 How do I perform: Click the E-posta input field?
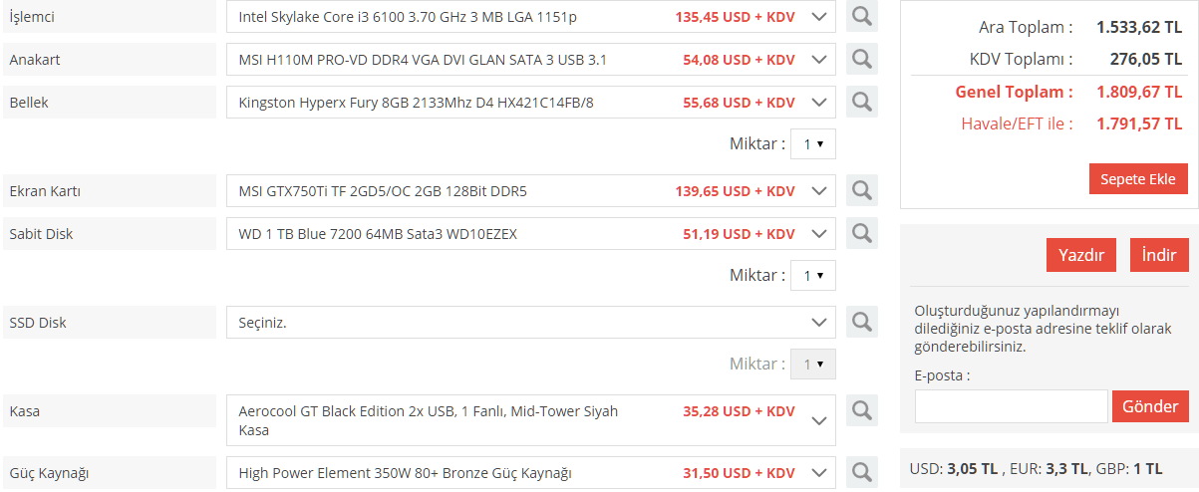(1011, 406)
